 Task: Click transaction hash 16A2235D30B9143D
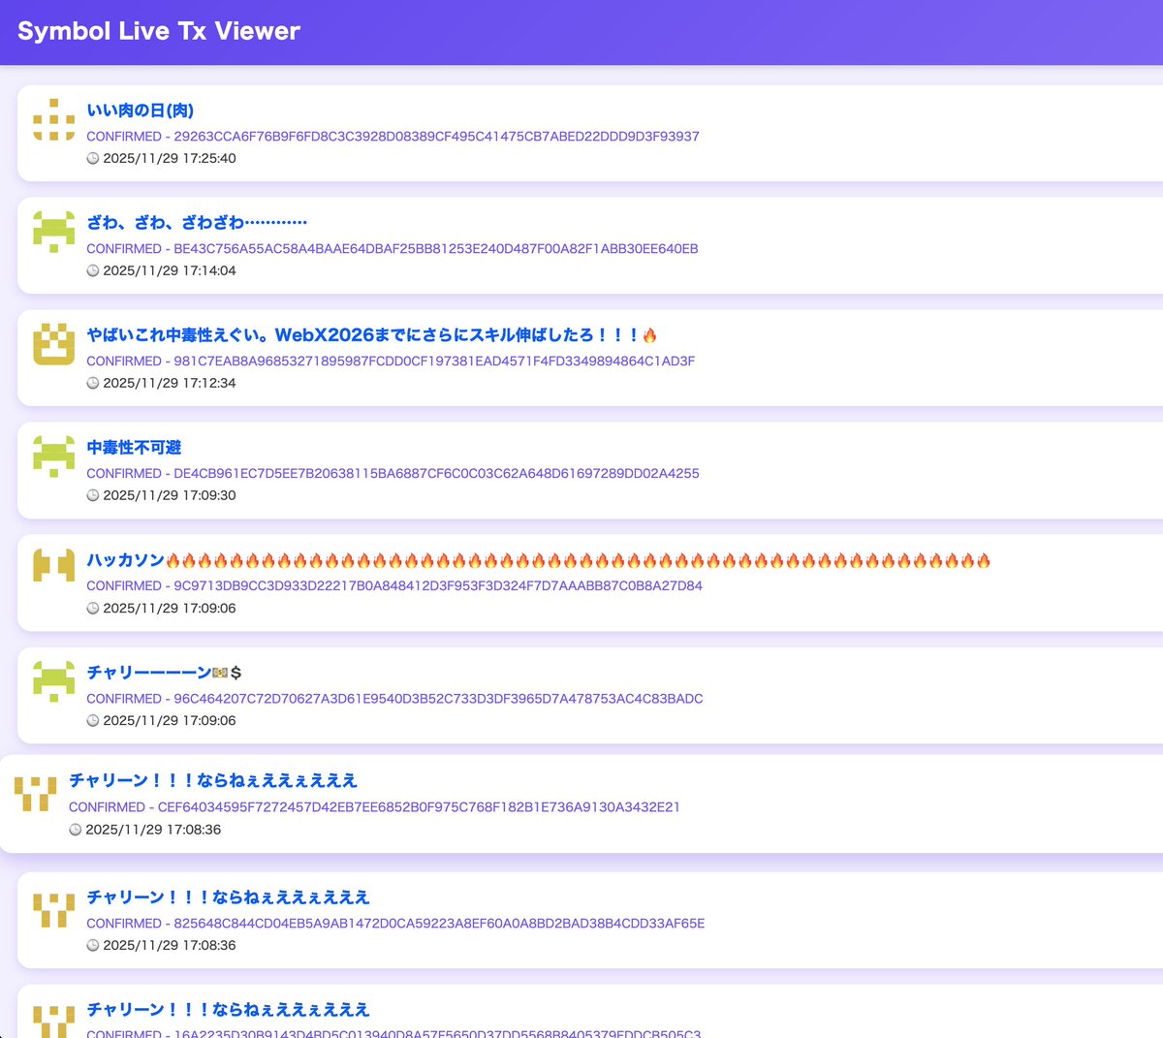(x=437, y=1033)
